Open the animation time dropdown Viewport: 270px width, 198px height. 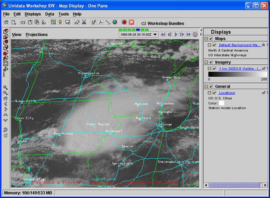(155, 35)
